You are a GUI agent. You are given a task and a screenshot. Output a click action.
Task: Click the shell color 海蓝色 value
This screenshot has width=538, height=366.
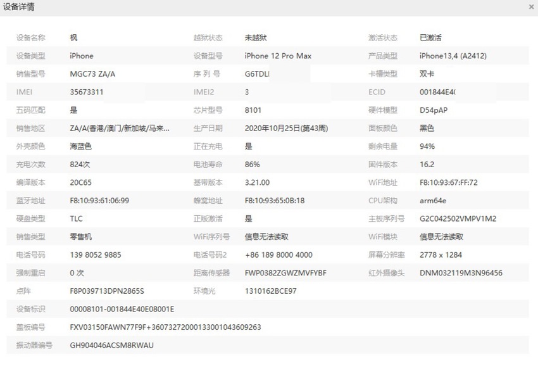click(x=80, y=147)
